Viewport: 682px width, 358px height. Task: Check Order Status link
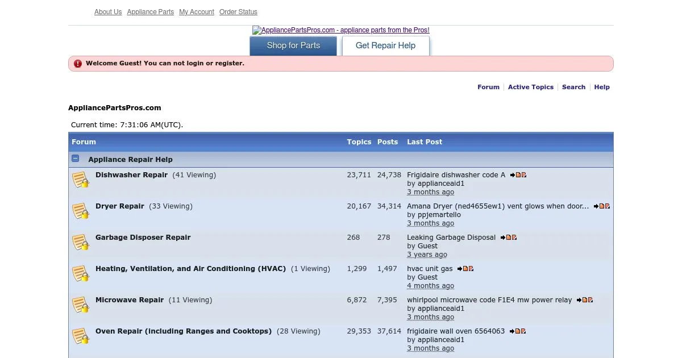[x=238, y=12]
